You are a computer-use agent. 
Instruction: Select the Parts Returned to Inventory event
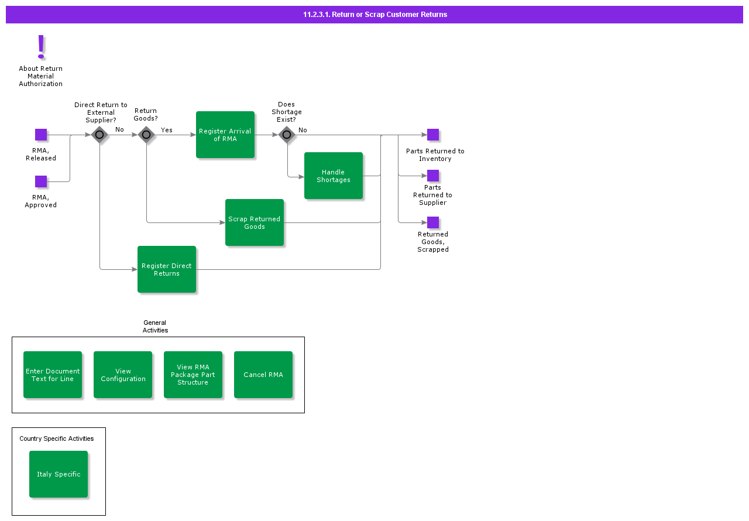[x=433, y=135]
